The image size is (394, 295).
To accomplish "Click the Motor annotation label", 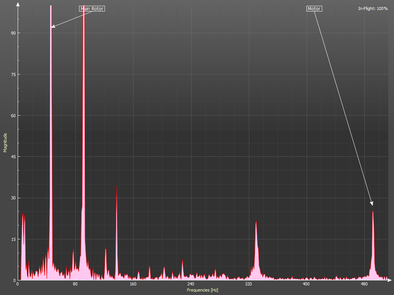I will [x=314, y=8].
